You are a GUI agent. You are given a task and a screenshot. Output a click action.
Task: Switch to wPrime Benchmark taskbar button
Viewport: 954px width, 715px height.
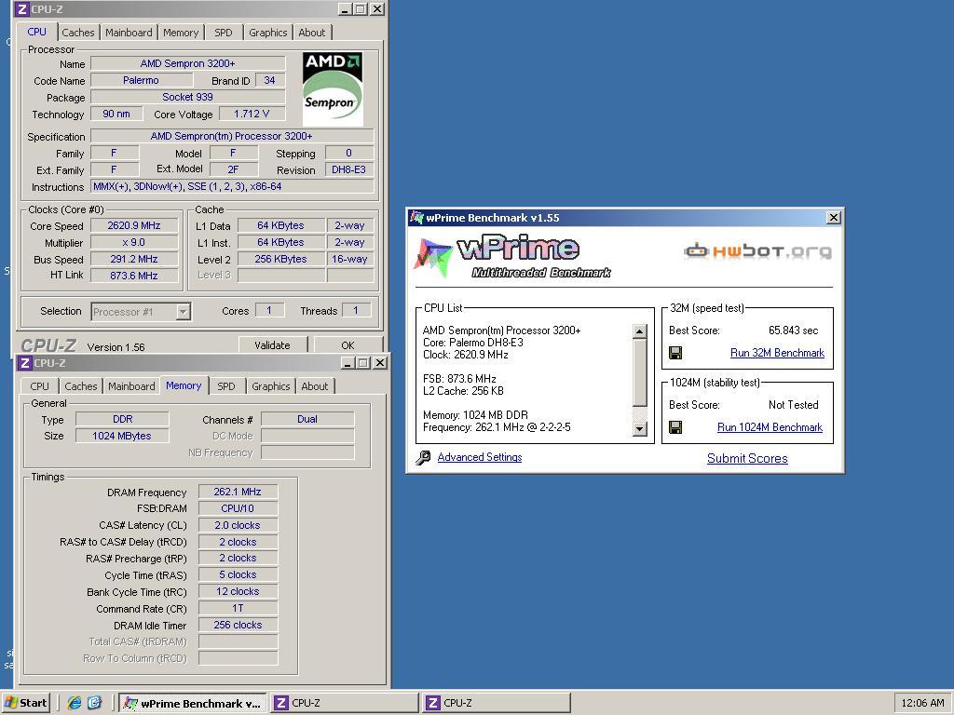pos(192,703)
